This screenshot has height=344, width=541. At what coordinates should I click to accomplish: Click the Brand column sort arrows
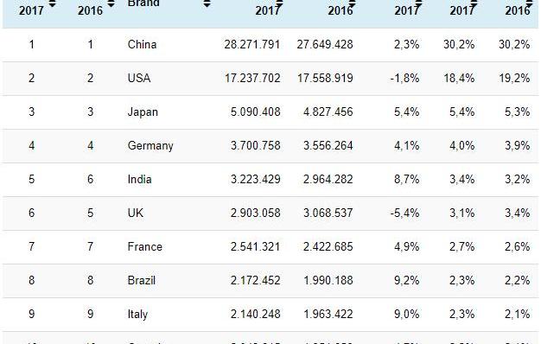tap(207, 3)
